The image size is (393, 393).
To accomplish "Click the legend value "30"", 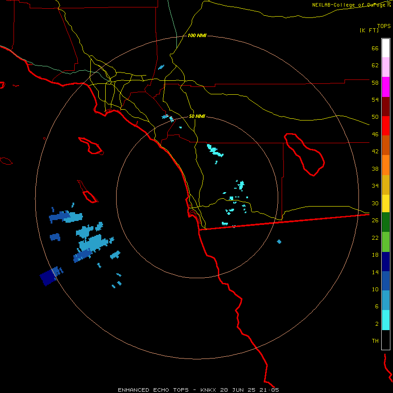I will [x=375, y=203].
